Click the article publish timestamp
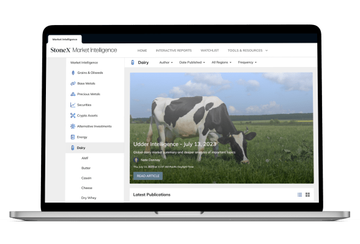Viewport: 360px width, 244px height. click(x=163, y=167)
